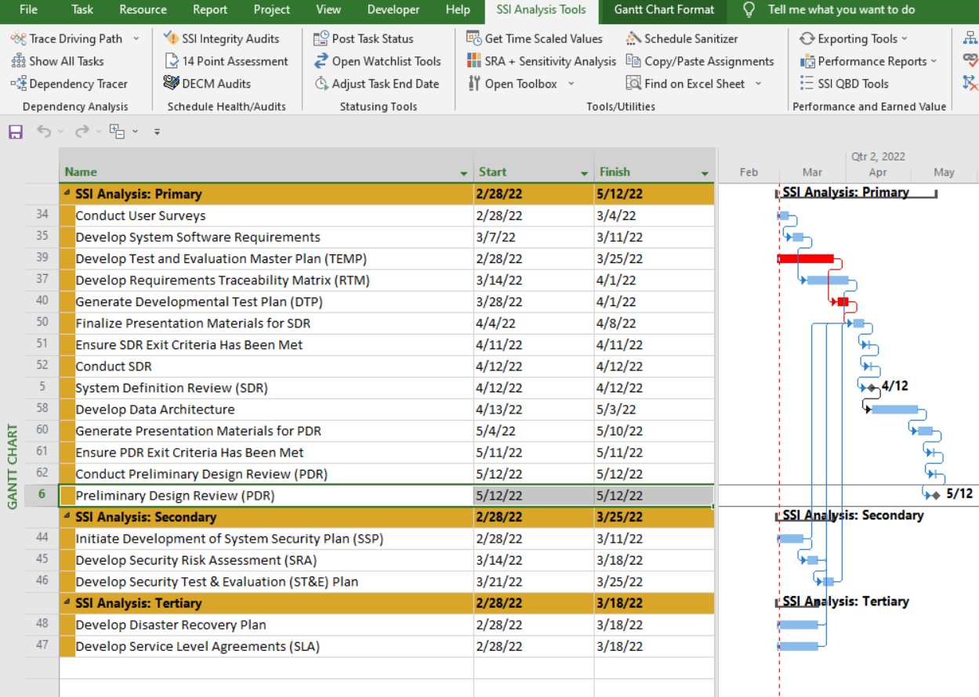The width and height of the screenshot is (979, 697).
Task: Click the Trace Driving Path icon
Action: pos(18,38)
